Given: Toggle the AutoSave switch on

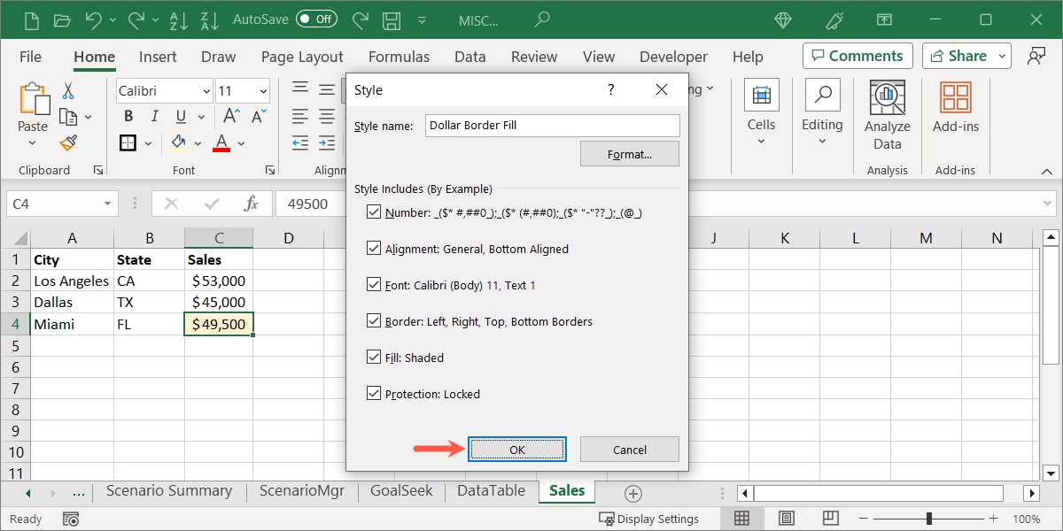Looking at the screenshot, I should [316, 18].
